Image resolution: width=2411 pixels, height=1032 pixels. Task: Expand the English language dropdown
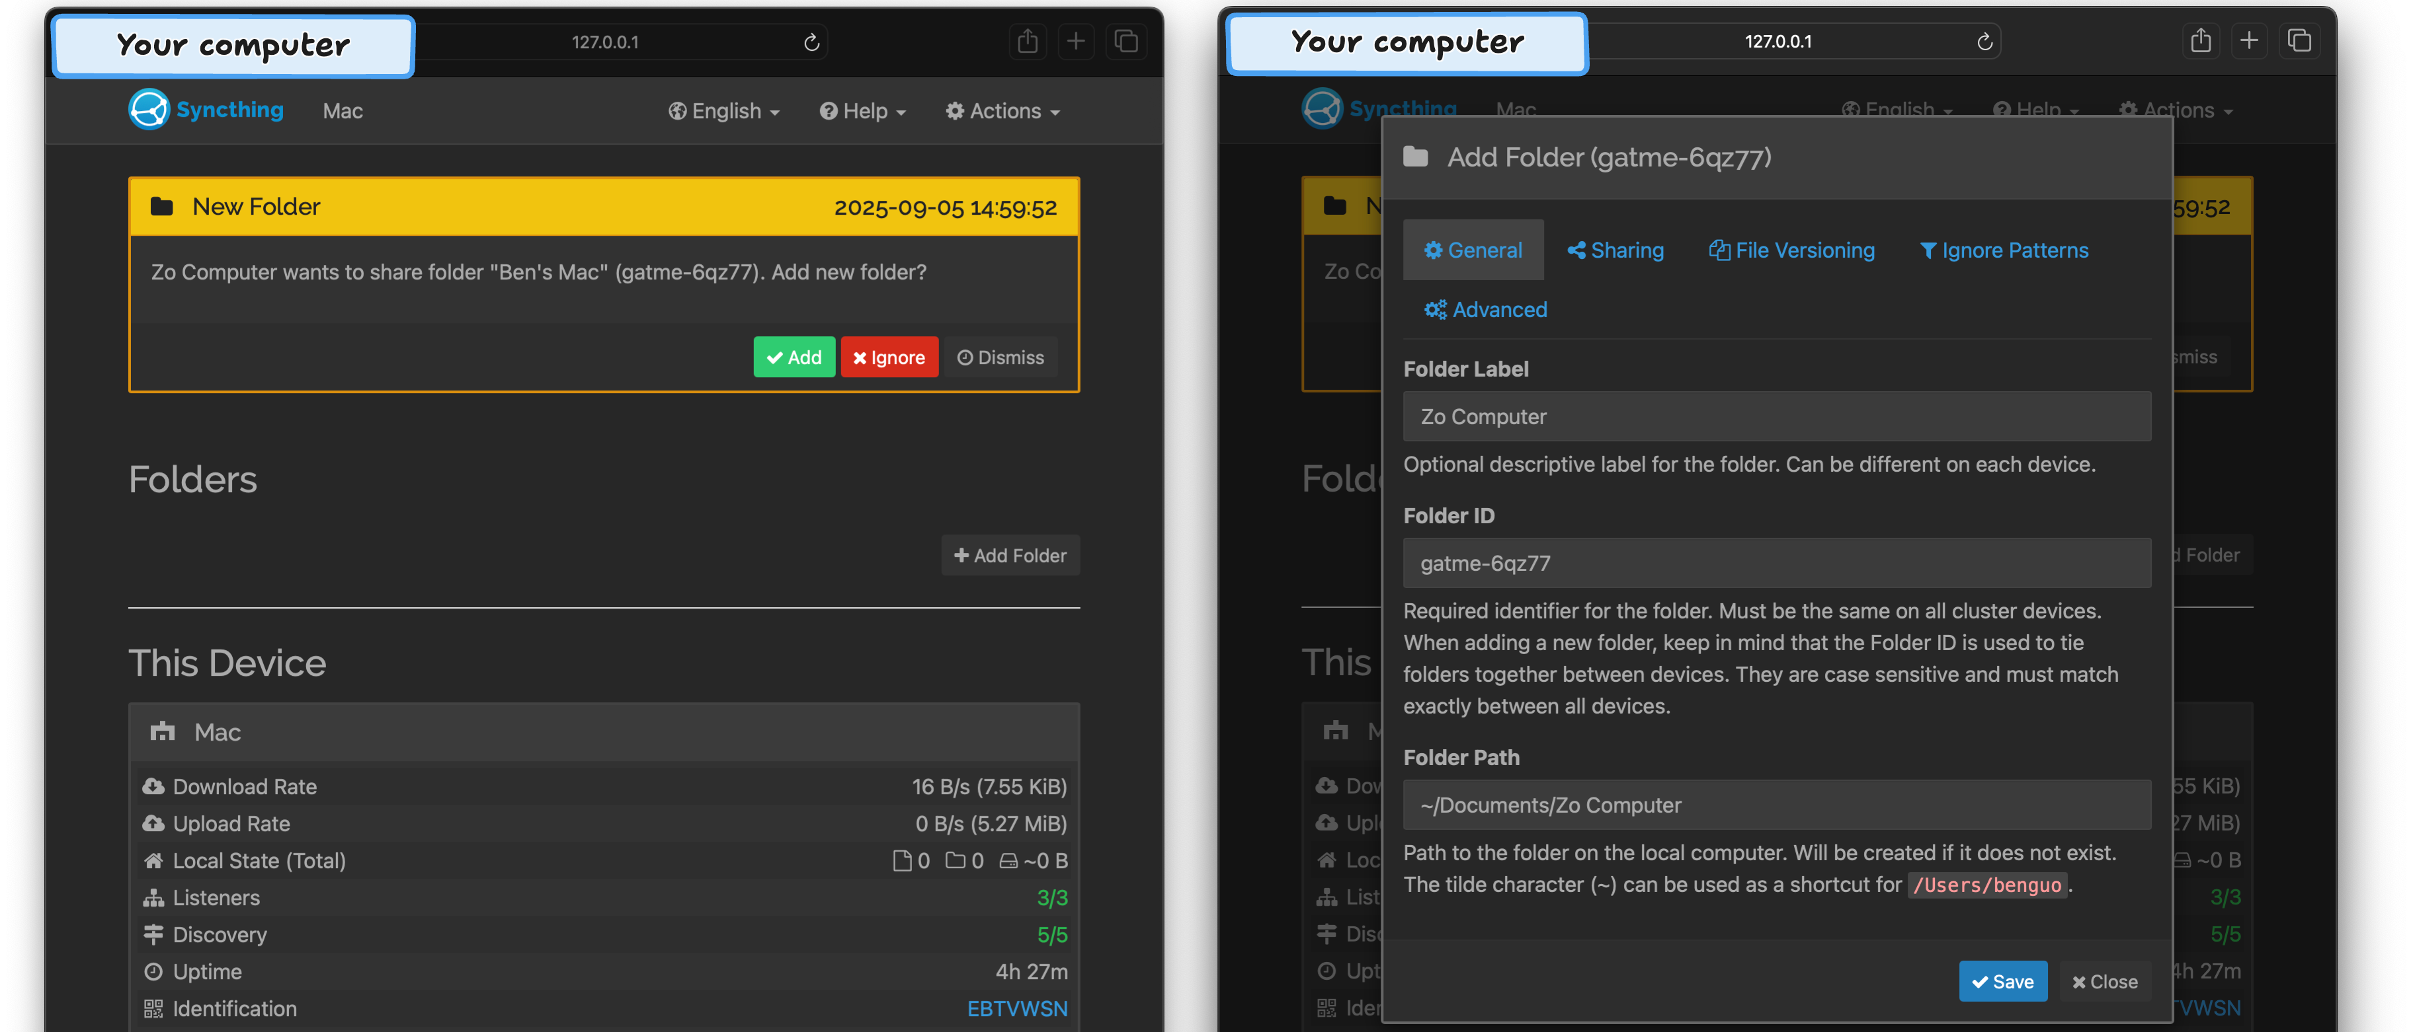pyautogui.click(x=723, y=111)
